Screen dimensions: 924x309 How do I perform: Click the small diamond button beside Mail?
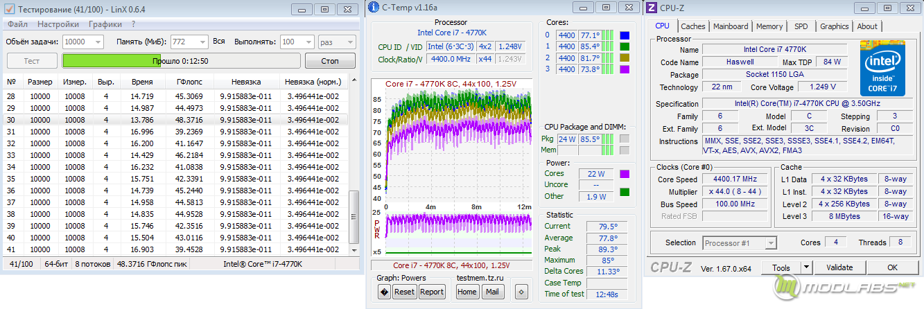[x=522, y=292]
